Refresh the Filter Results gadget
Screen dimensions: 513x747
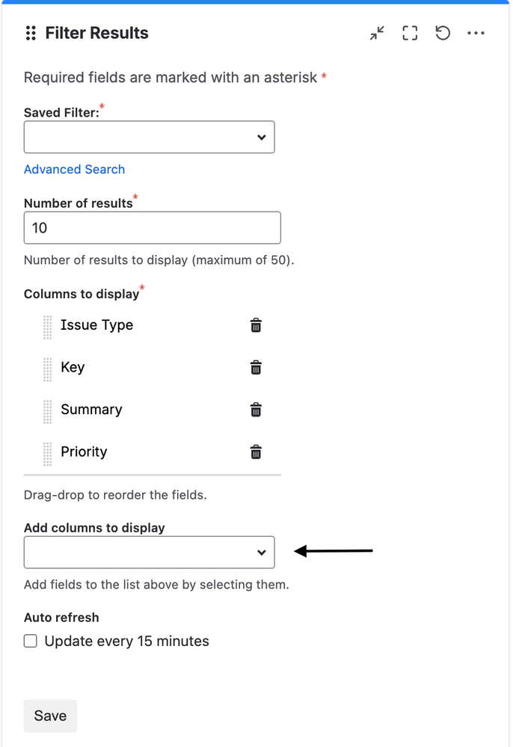click(443, 33)
